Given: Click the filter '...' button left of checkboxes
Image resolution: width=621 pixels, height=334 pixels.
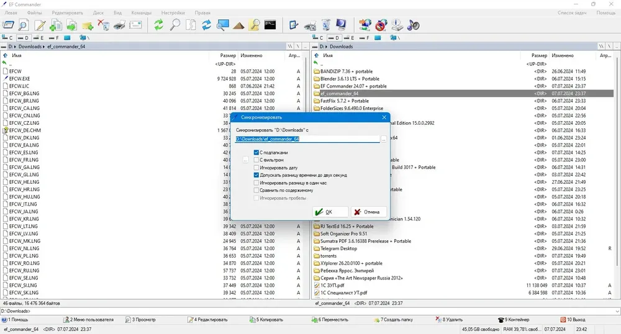Looking at the screenshot, I should tap(245, 160).
